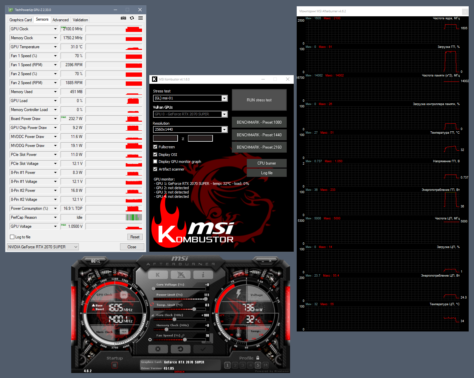Click the Afterburner airplane logo button

coord(181,275)
